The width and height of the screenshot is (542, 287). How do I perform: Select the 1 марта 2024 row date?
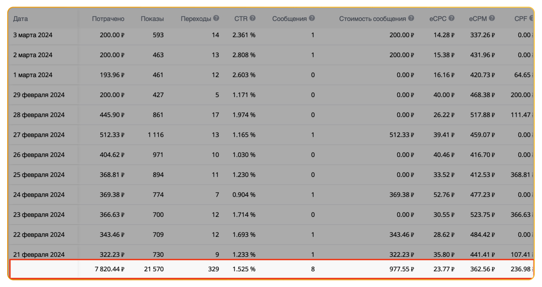(x=33, y=75)
